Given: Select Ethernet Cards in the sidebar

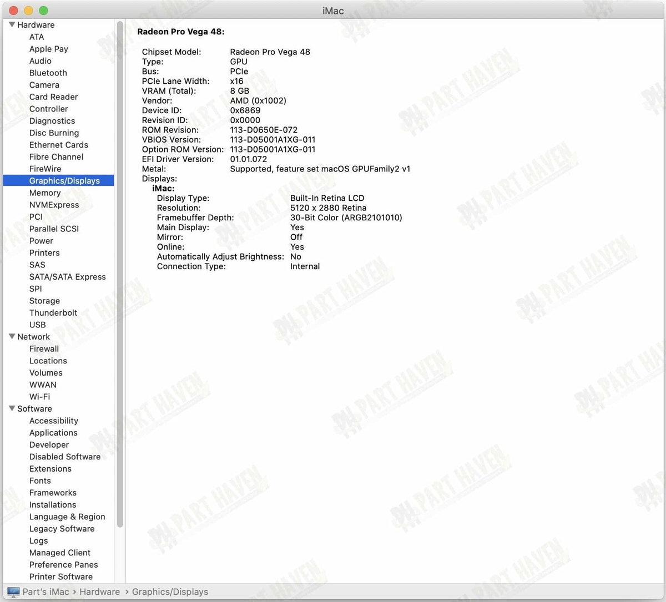Looking at the screenshot, I should click(x=58, y=145).
